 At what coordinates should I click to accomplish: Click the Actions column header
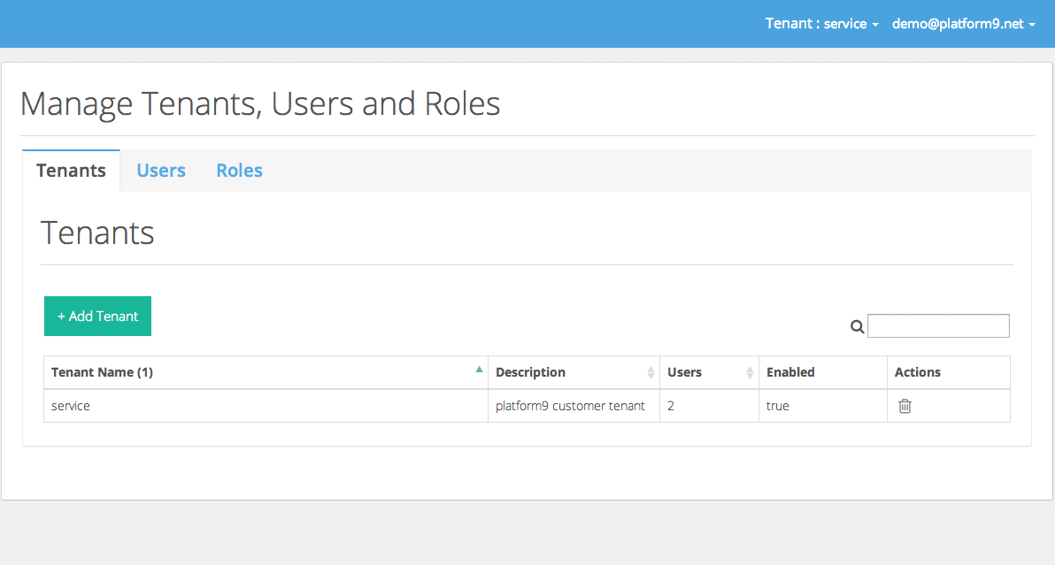[x=917, y=372]
